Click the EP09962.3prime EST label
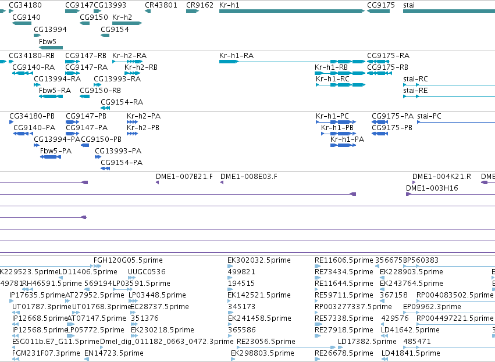495x362 pixels. [432, 307]
